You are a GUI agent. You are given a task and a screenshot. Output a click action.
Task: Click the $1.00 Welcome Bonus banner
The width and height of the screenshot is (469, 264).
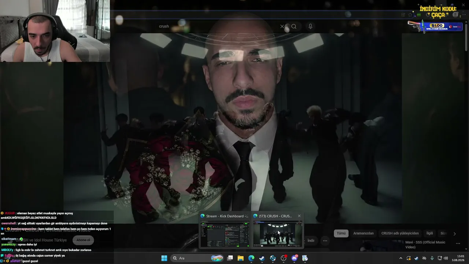435,26
